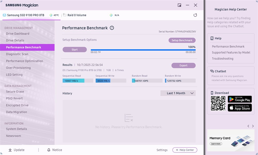Click the Notice bell icon
258x155 pixels.
click(x=49, y=150)
